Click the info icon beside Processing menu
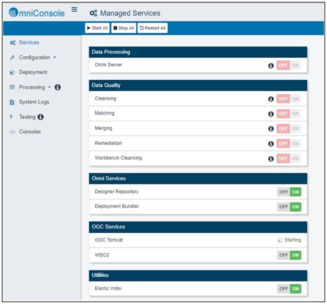327x304 pixels. pyautogui.click(x=58, y=87)
